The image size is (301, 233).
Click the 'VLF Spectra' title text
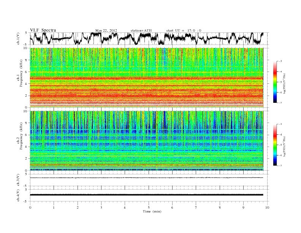43,30
